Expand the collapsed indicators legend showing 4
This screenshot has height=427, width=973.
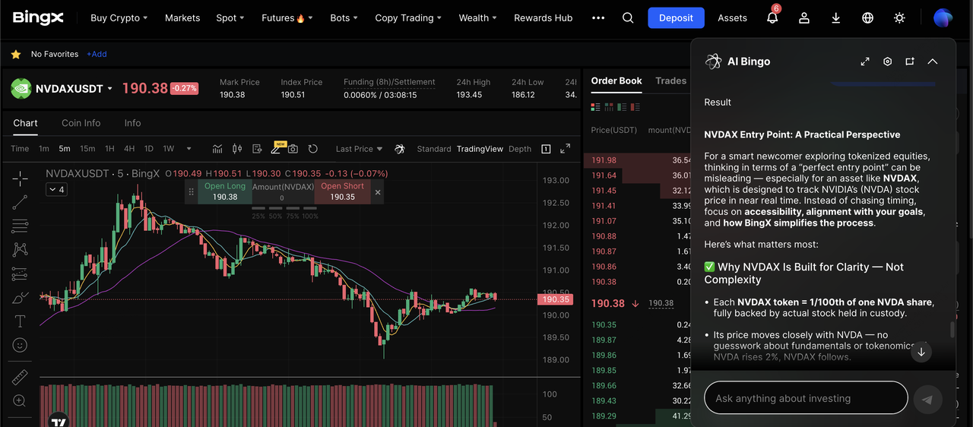coord(56,189)
